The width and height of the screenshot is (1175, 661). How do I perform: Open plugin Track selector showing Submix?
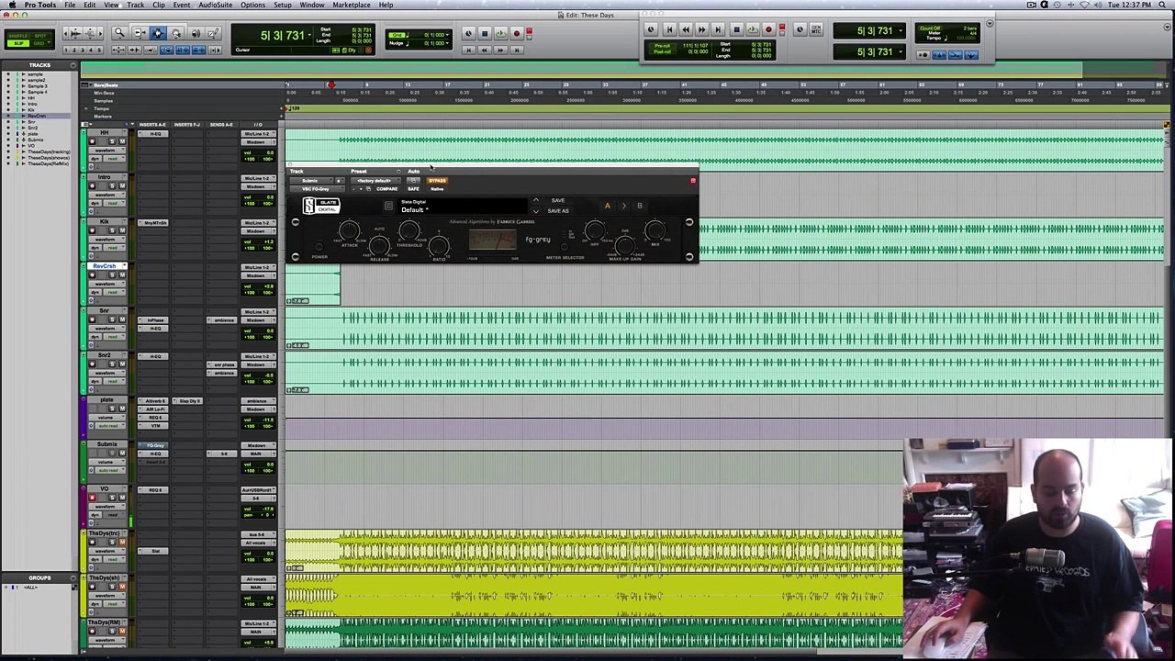311,181
